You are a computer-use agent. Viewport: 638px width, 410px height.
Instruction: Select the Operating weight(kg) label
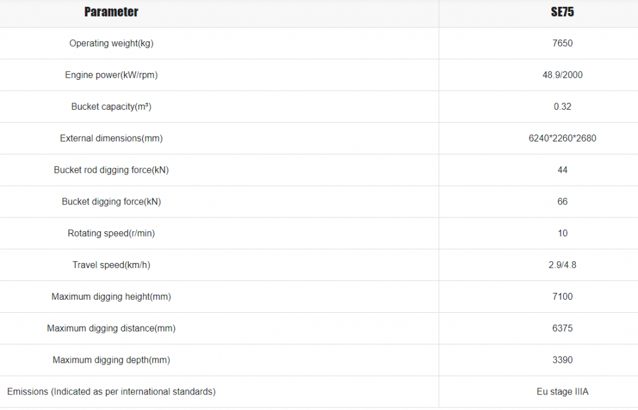click(x=111, y=44)
